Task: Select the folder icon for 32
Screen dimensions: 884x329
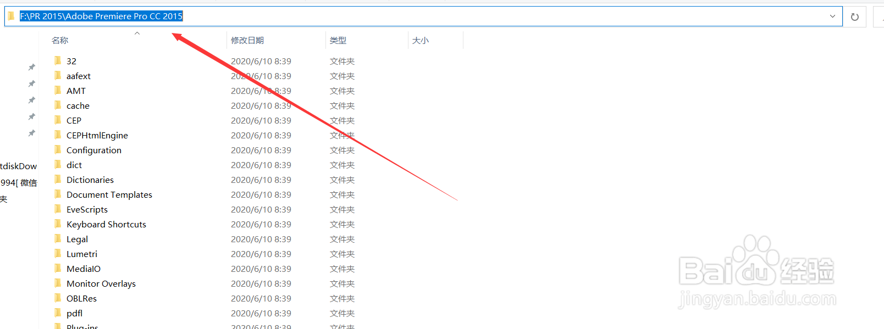Action: (58, 60)
